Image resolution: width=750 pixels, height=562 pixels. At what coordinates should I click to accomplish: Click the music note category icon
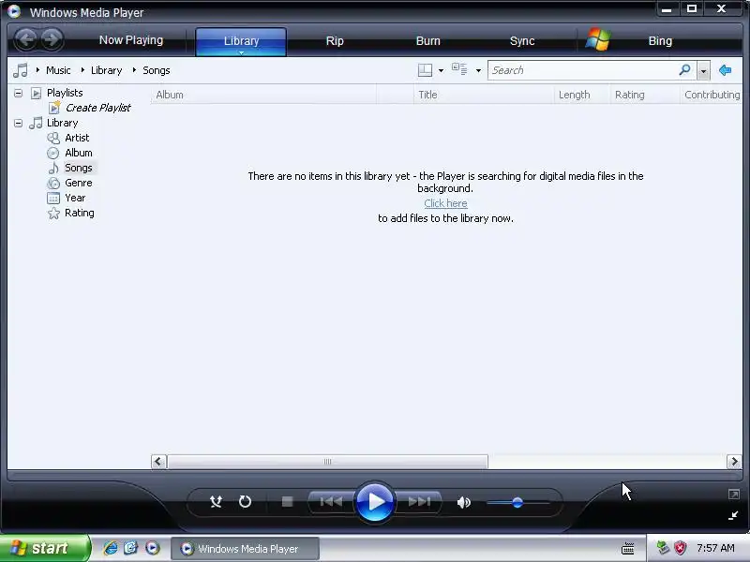(x=21, y=70)
